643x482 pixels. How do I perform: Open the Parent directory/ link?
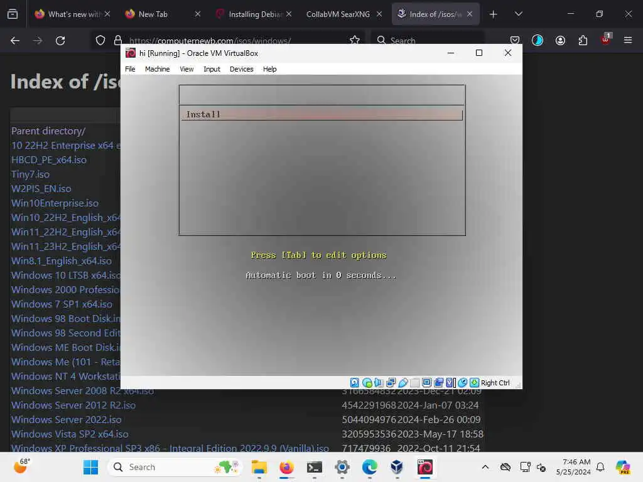tap(48, 131)
